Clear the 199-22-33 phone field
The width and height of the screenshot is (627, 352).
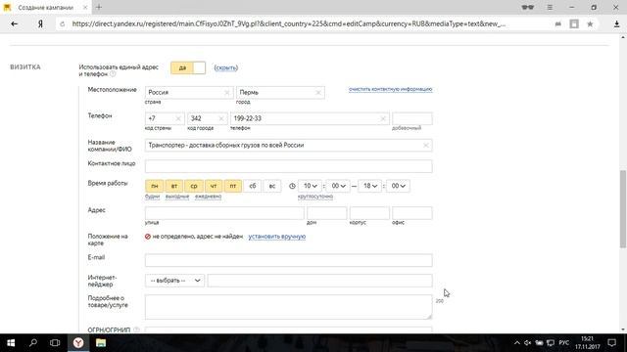pos(383,118)
